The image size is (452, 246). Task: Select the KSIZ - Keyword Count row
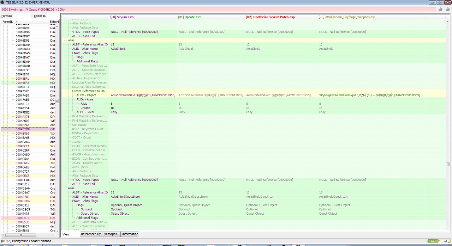88,129
